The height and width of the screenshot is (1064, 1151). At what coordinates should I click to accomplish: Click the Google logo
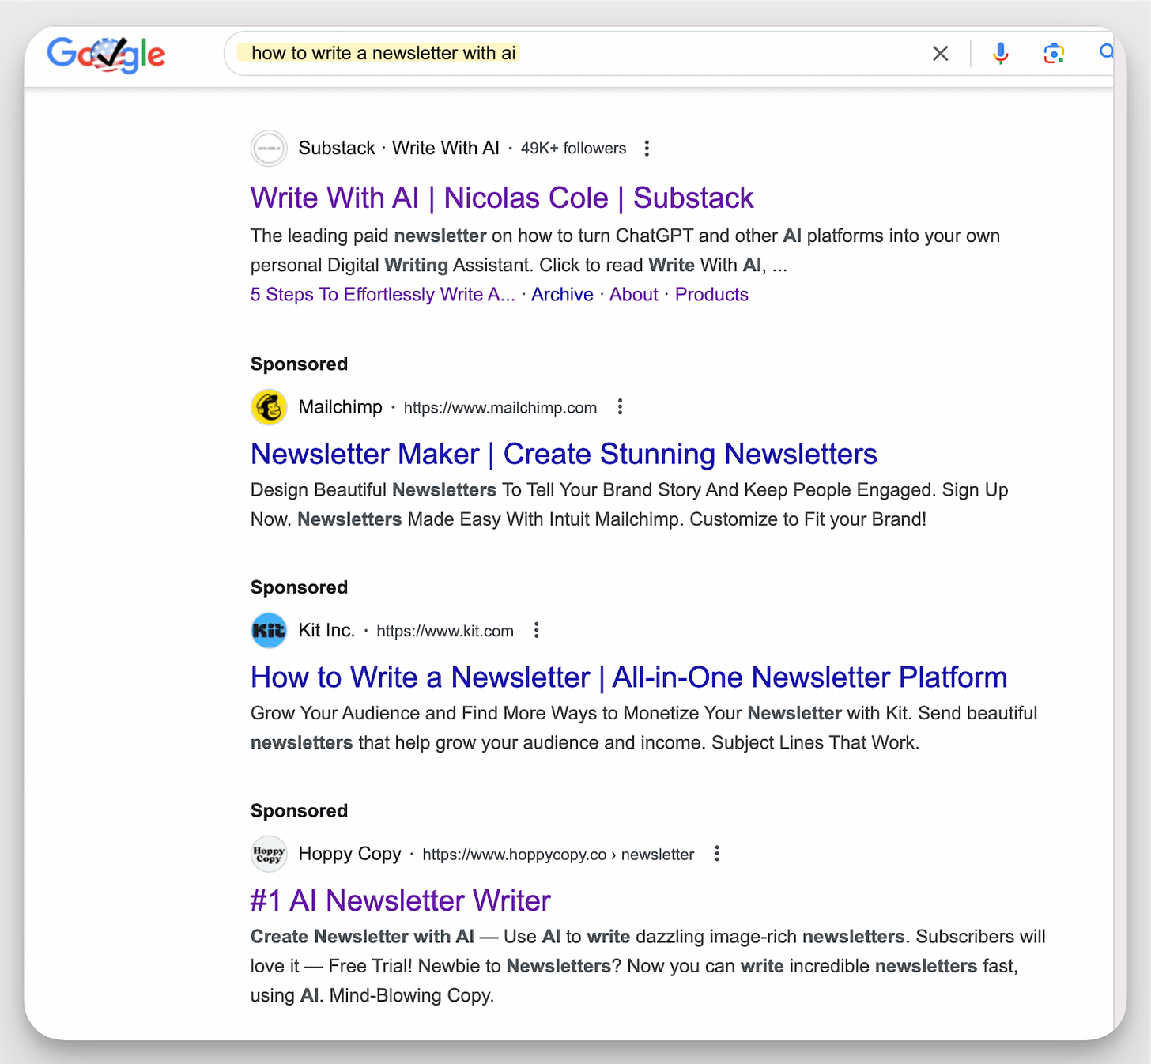(106, 55)
